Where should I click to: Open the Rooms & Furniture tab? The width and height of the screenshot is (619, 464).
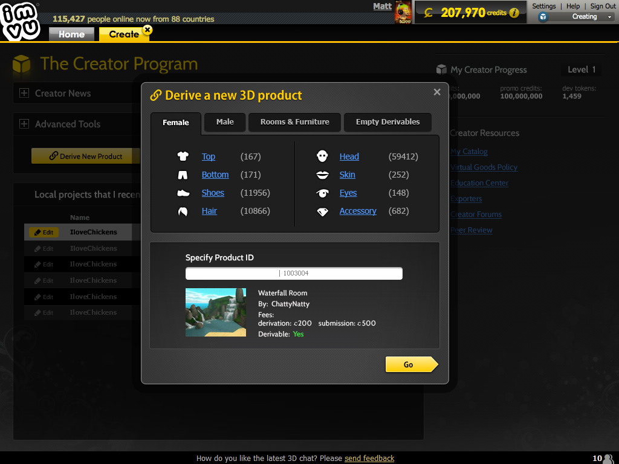tap(294, 122)
